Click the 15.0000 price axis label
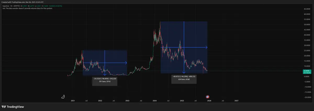This screenshot has width=314, height=111. tap(307, 61)
